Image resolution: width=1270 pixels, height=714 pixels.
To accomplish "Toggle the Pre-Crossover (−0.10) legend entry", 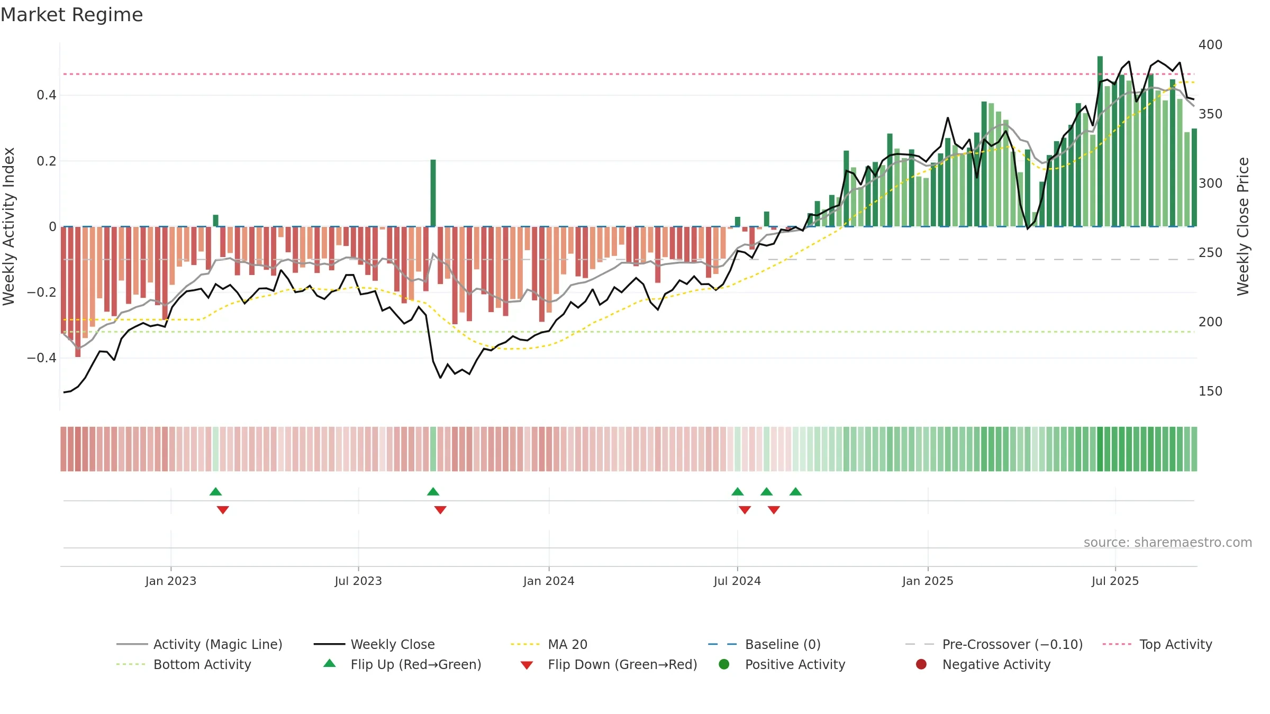I will tap(994, 644).
